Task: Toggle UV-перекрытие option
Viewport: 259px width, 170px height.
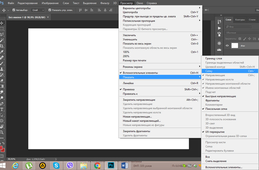Action: [230, 132]
